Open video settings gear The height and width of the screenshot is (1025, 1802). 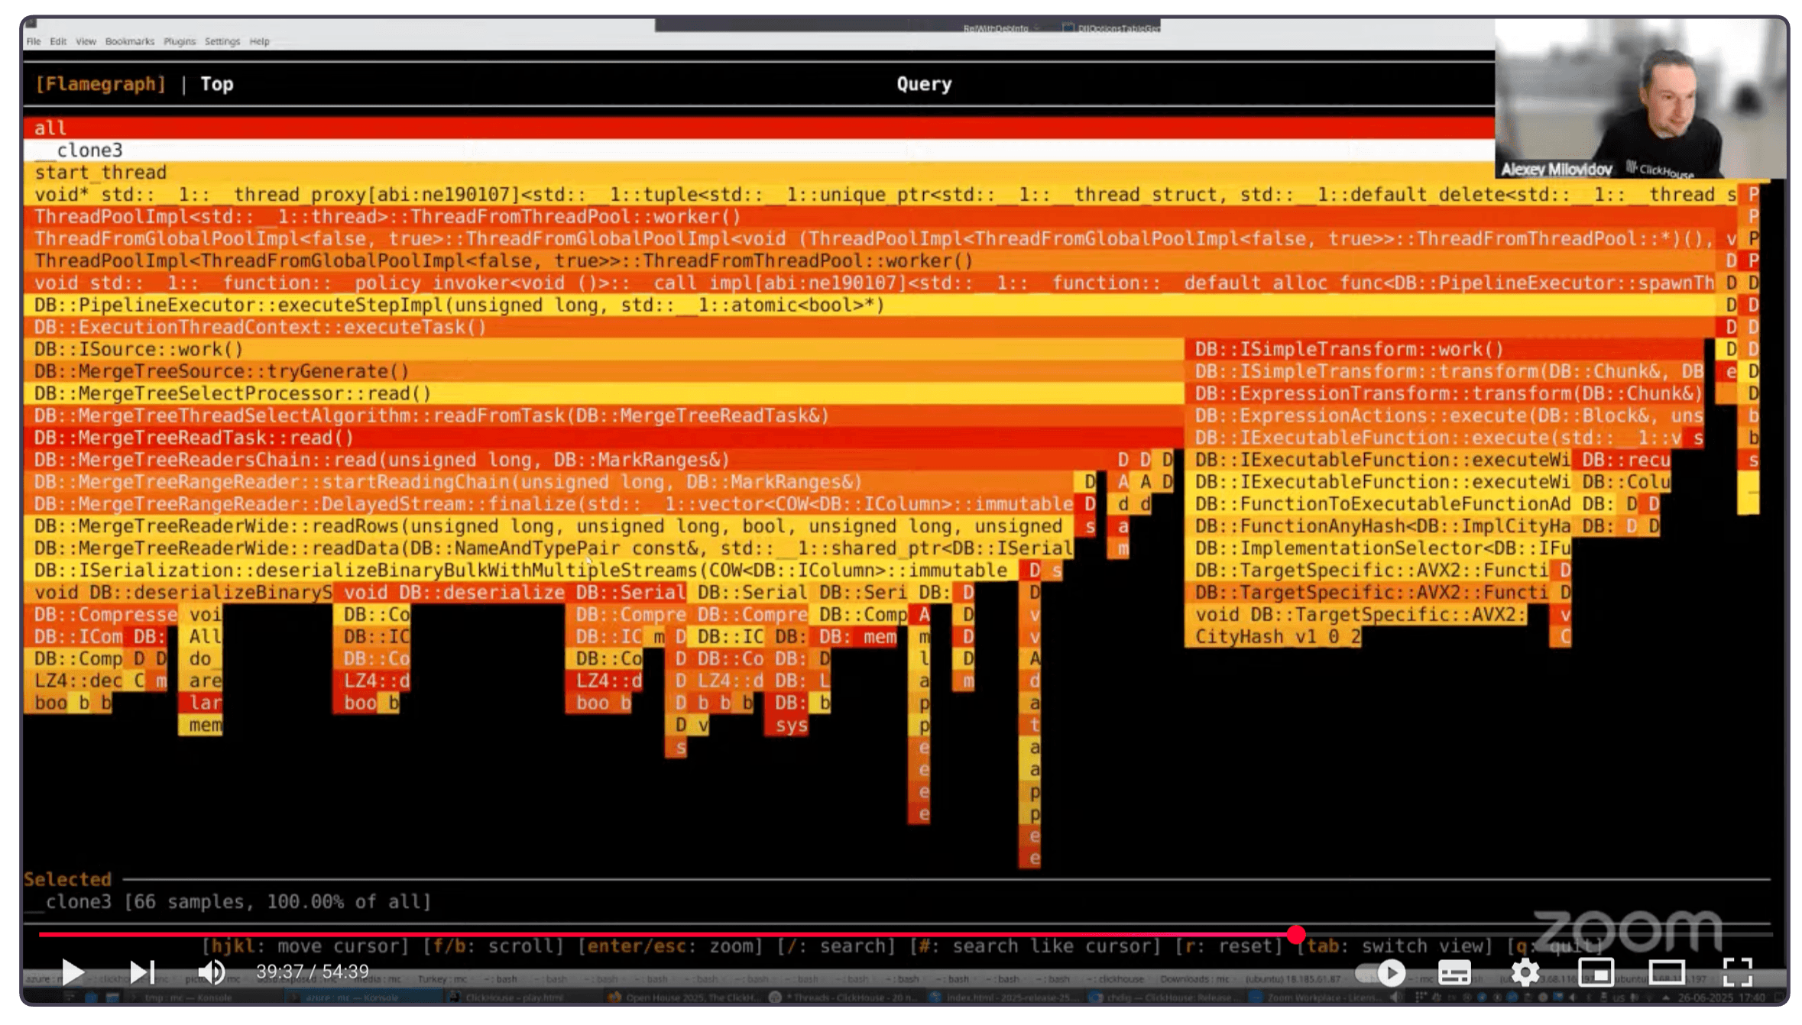click(x=1525, y=972)
